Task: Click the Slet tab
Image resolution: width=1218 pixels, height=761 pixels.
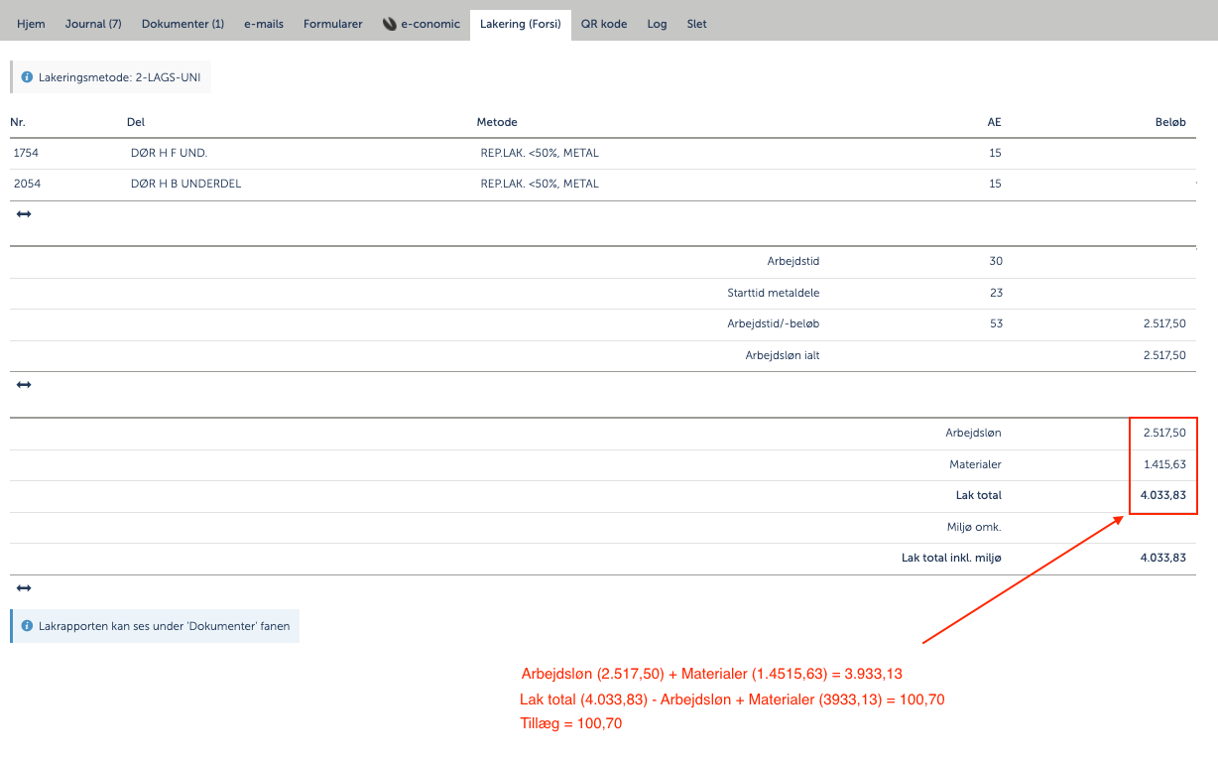Action: (696, 24)
